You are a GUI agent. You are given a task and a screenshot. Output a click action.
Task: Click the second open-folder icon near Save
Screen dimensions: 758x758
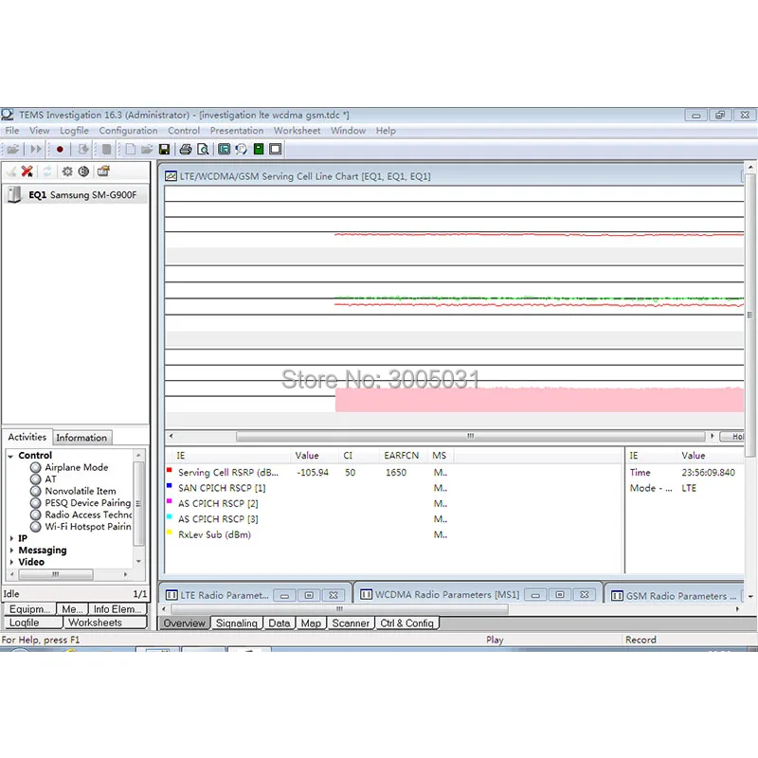pos(147,150)
